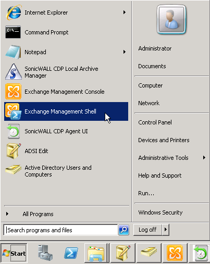Screen dimensions: 210x264
Task: Expand Notepad recent items arrow
Action: pos(125,52)
